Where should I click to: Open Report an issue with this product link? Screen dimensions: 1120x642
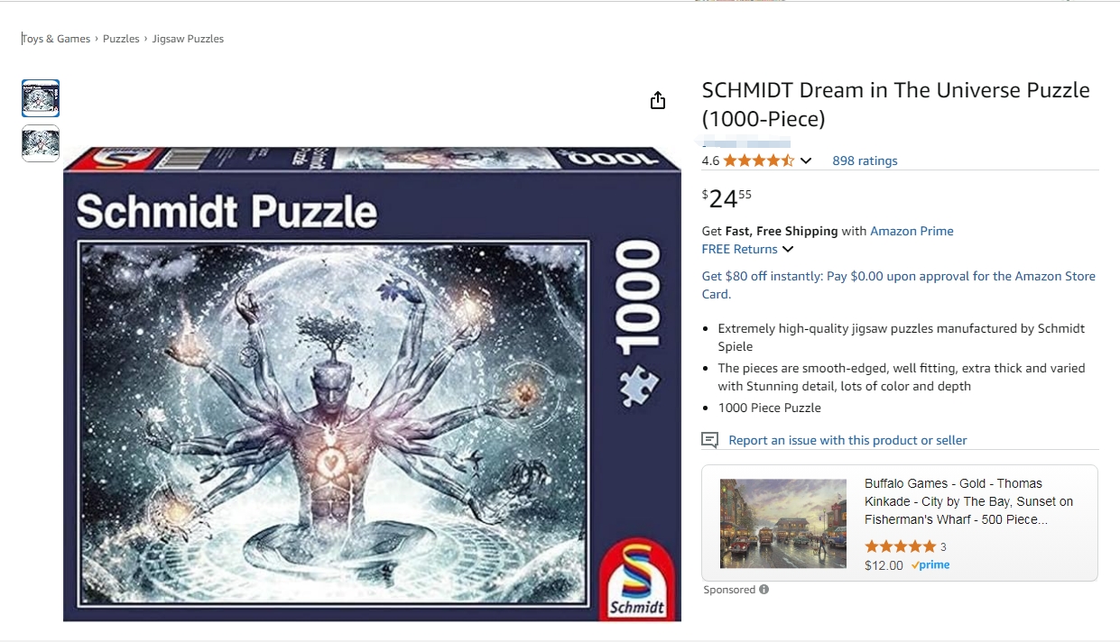847,440
